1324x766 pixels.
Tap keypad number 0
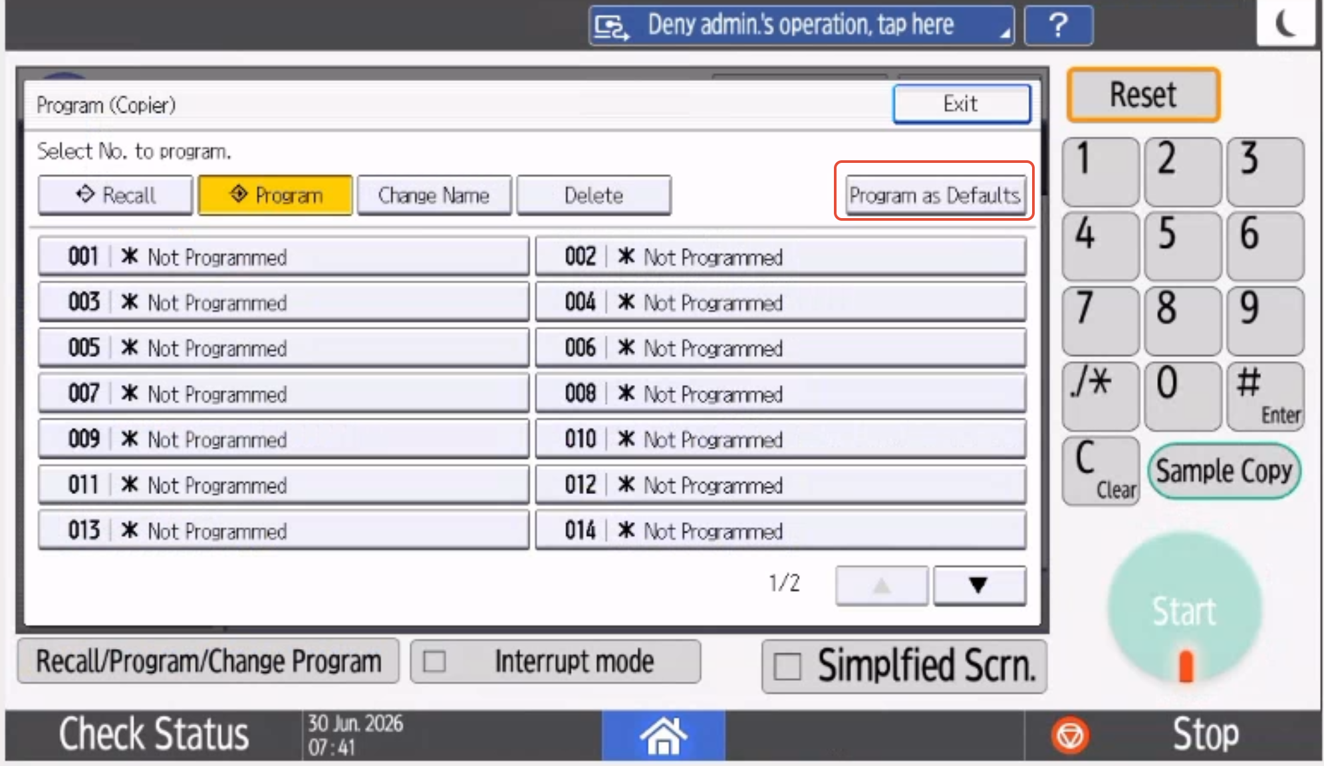pos(1182,396)
